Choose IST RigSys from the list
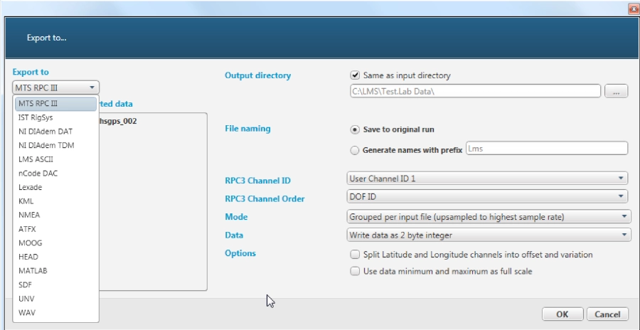Image resolution: width=640 pixels, height=330 pixels. tap(35, 117)
